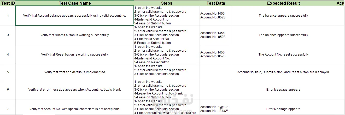Select the Expected Result header cell
The height and width of the screenshot is (115, 345).
coord(283,3)
